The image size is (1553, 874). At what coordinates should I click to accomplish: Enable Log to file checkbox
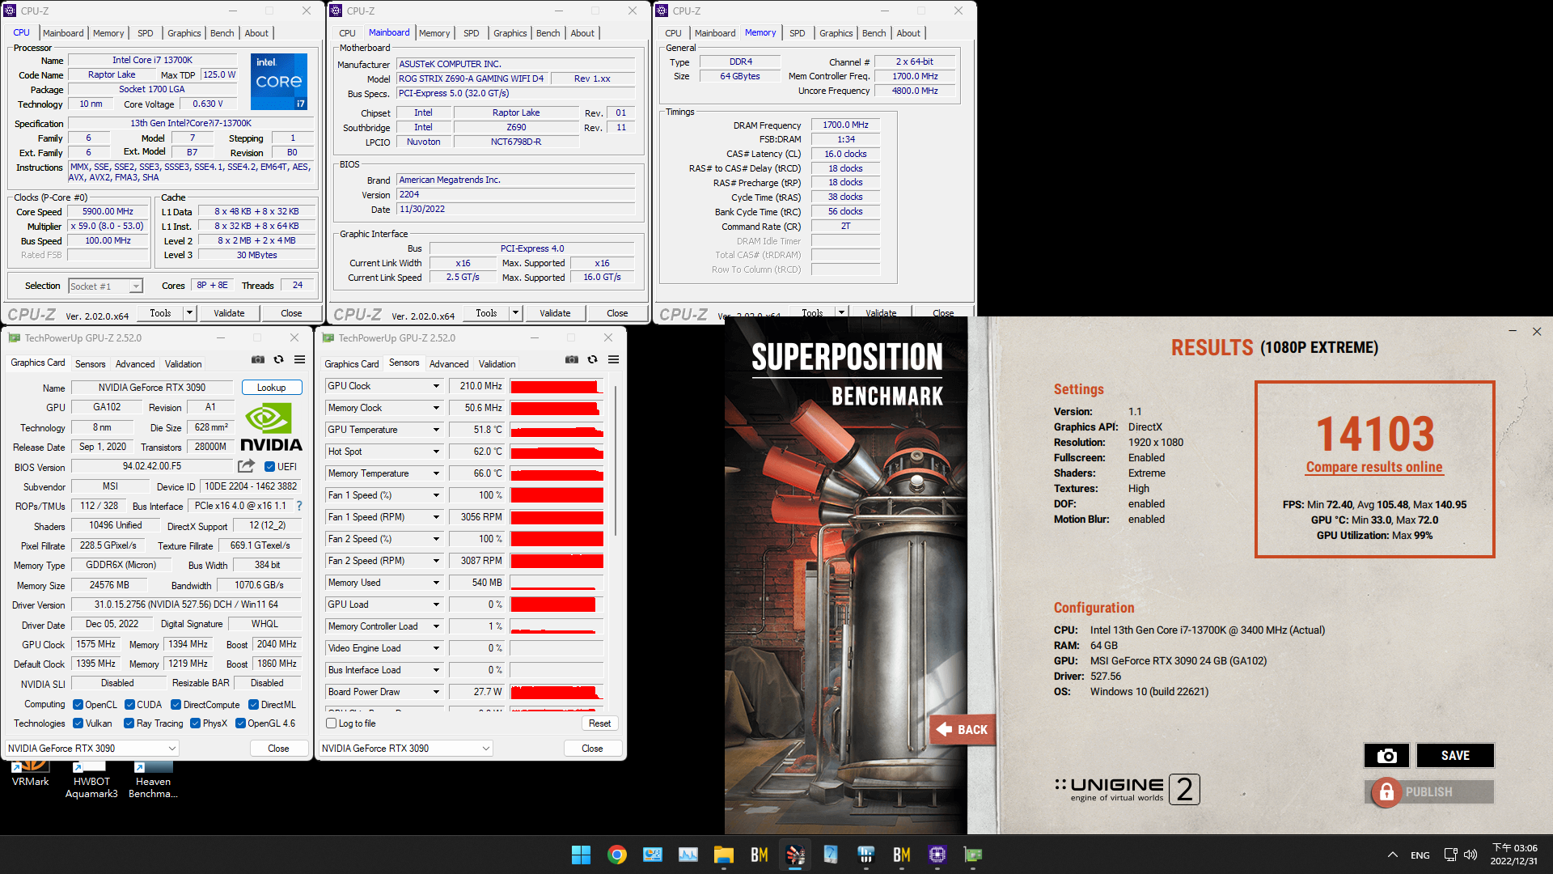tap(331, 723)
